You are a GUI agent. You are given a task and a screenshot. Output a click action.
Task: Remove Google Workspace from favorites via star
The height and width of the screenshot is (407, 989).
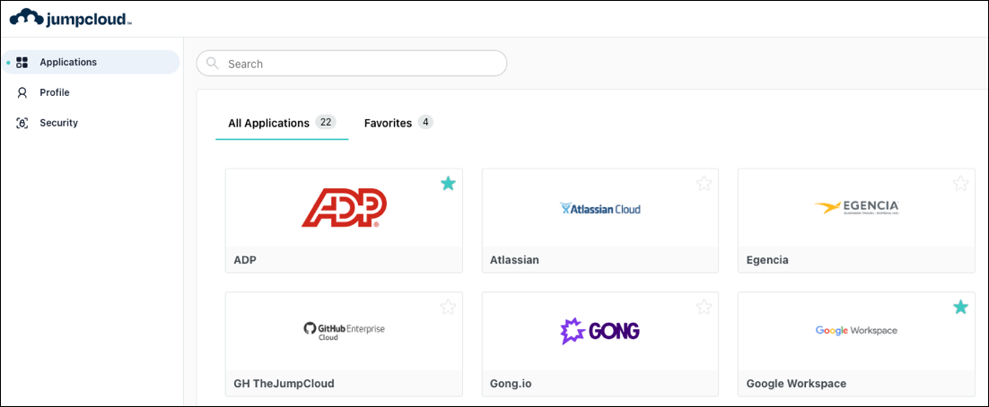point(960,307)
